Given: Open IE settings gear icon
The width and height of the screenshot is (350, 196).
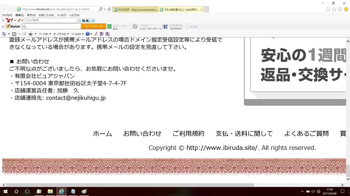Looking at the screenshot, I should [x=340, y=9].
